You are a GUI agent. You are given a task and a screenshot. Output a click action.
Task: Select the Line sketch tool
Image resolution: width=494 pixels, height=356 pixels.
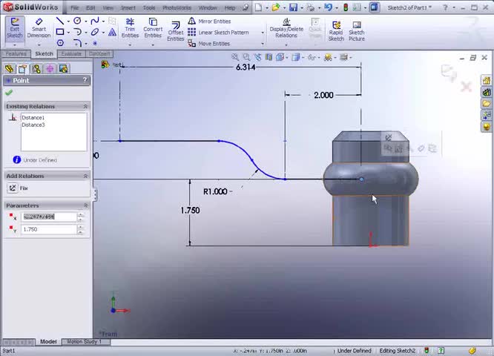point(60,21)
